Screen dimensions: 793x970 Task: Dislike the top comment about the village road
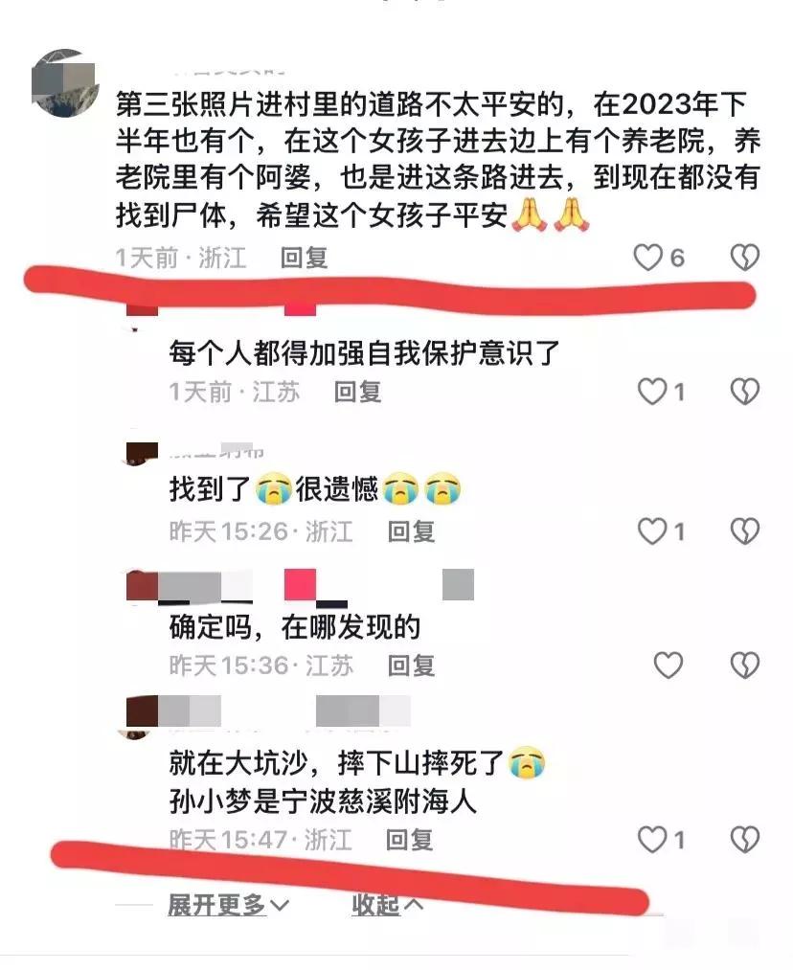click(x=744, y=258)
